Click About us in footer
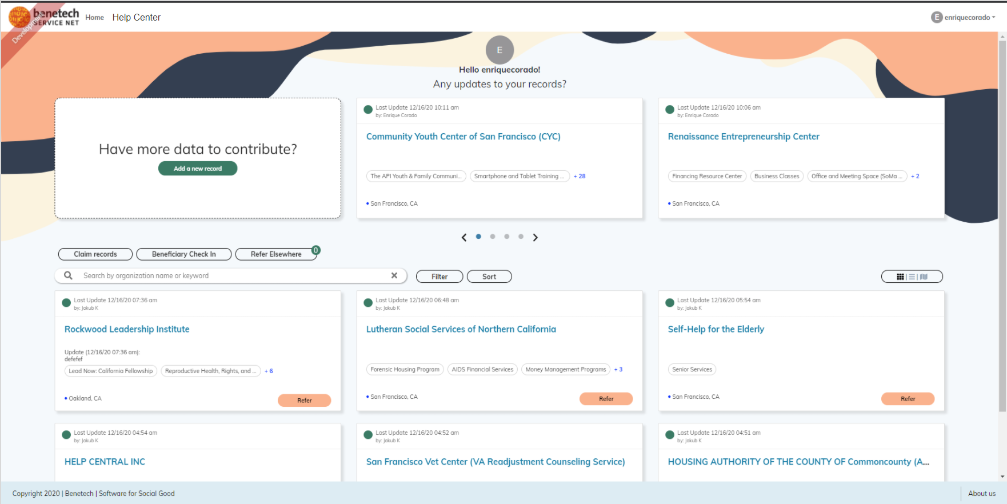 click(x=982, y=494)
